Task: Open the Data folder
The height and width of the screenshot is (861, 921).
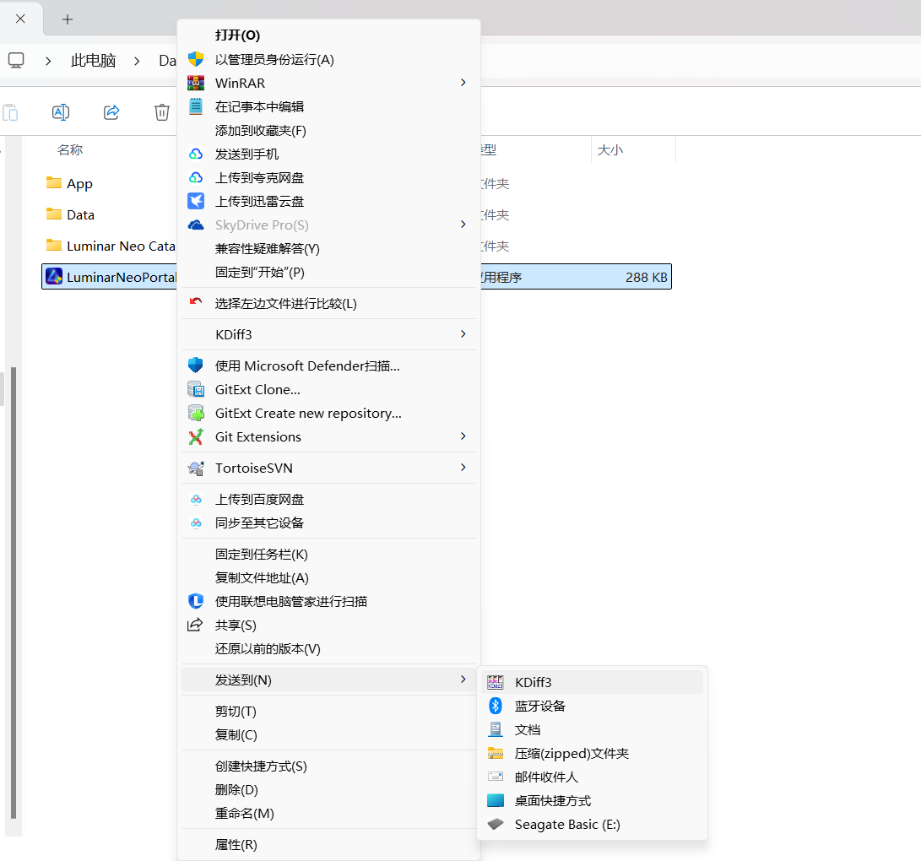Action: [x=80, y=214]
